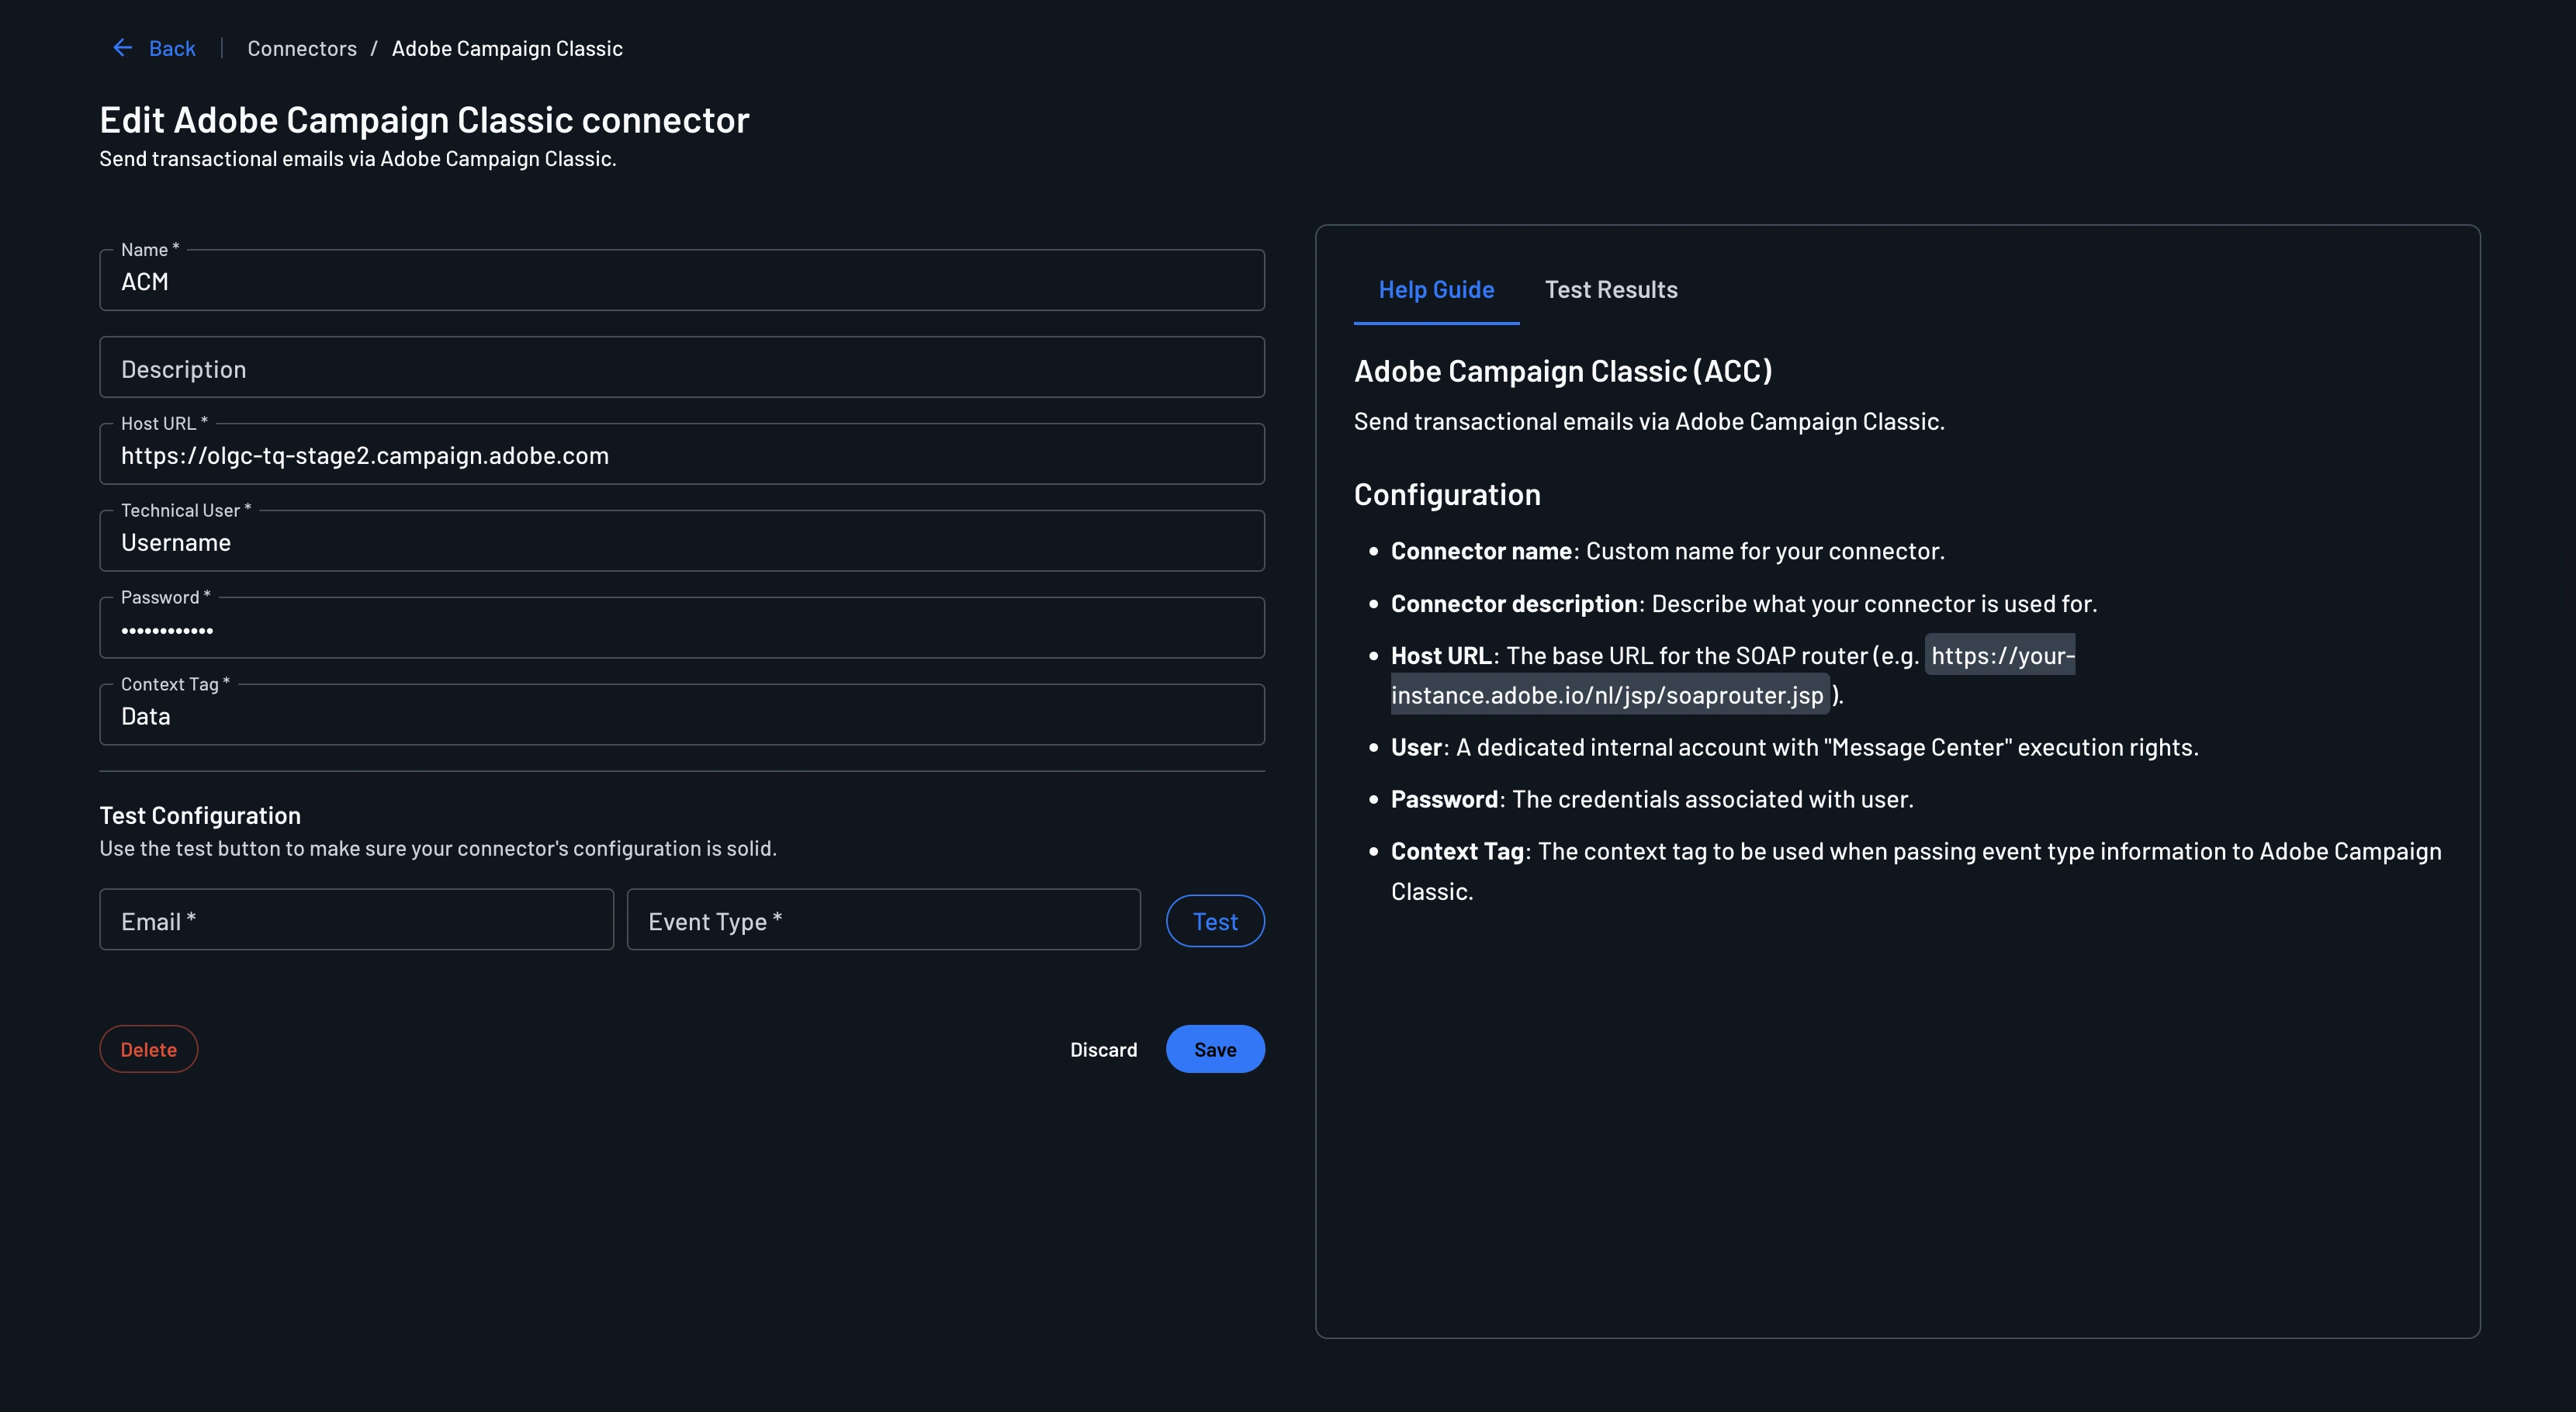Click the back arrow icon

click(122, 47)
